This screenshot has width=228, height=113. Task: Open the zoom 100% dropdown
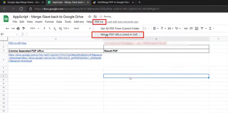pyautogui.click(x=34, y=29)
